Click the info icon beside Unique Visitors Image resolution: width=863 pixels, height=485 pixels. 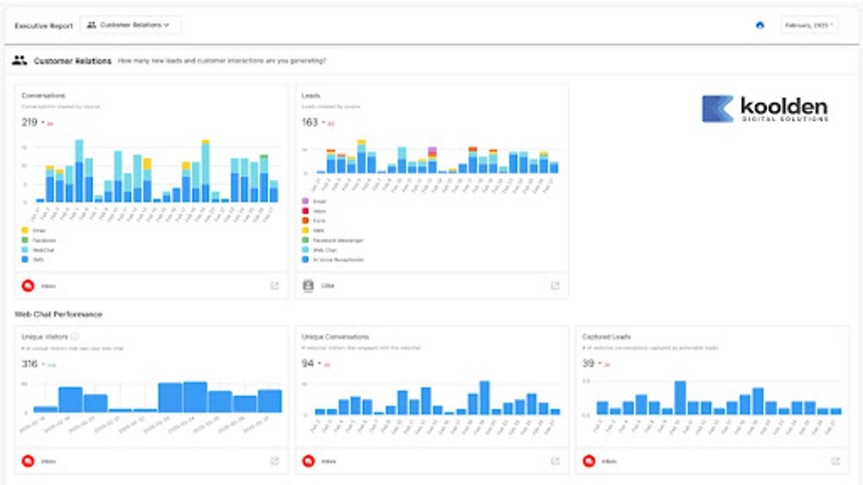pyautogui.click(x=74, y=337)
